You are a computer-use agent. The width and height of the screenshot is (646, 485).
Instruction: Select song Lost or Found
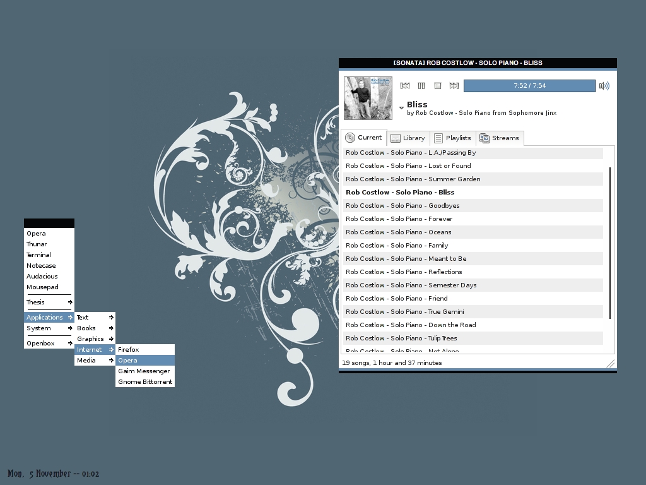(473, 166)
